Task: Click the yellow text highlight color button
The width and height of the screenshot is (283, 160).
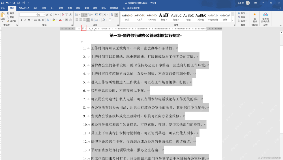Action: 54,20
